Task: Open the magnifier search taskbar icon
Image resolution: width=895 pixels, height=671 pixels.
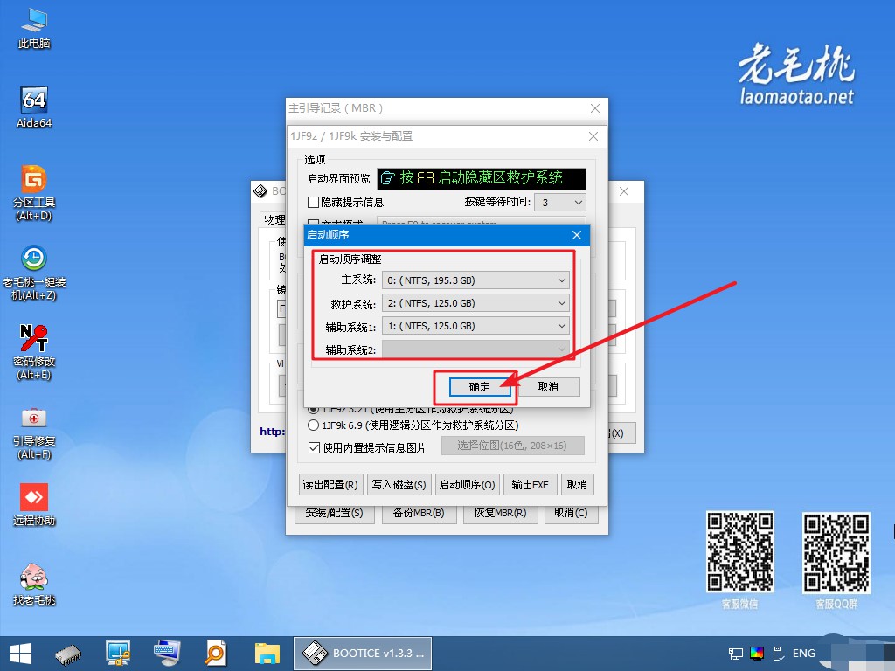Action: click(x=216, y=654)
